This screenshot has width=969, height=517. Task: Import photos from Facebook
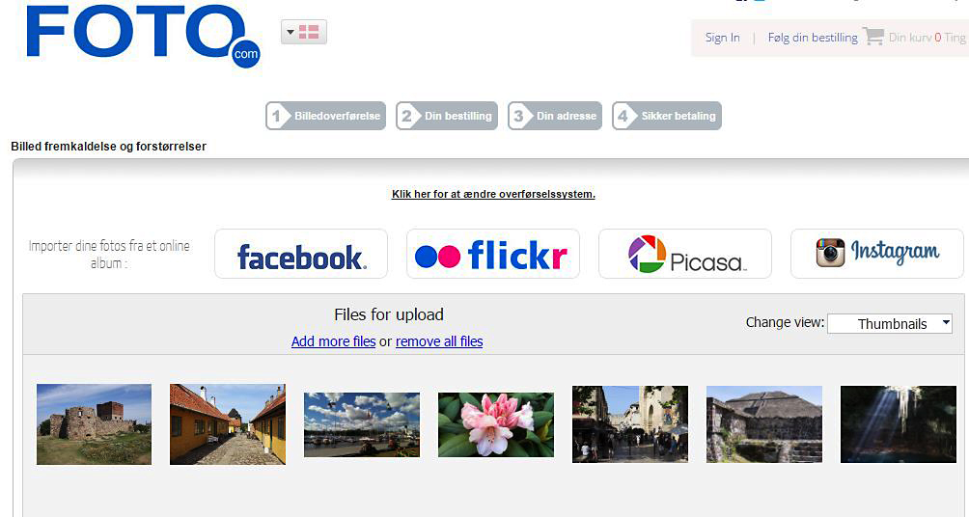301,255
